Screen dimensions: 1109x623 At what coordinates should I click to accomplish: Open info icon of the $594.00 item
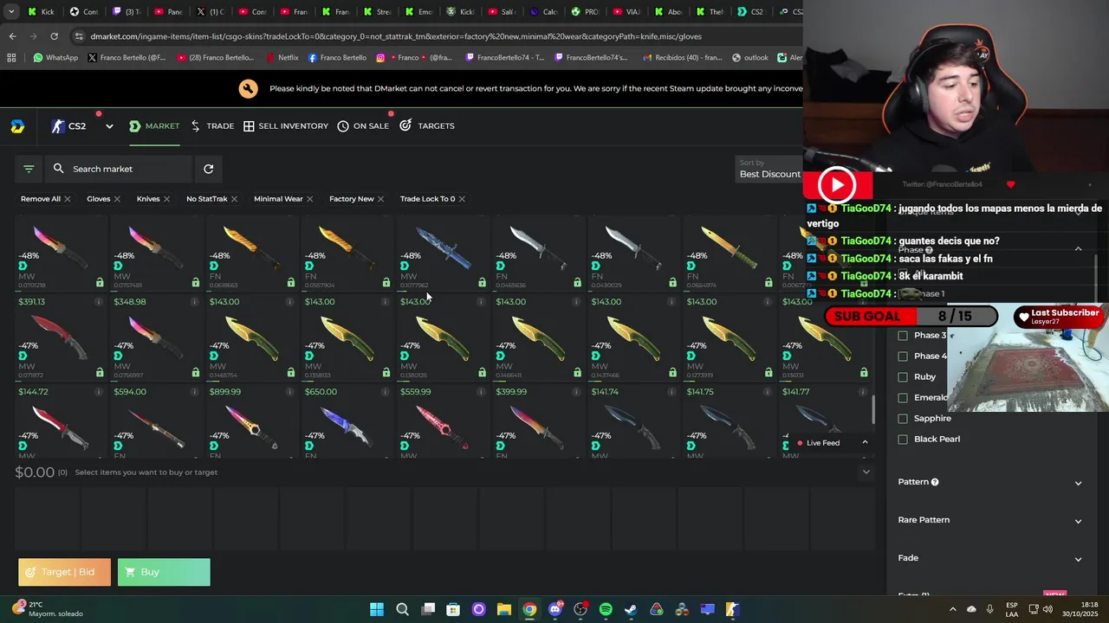(x=194, y=392)
